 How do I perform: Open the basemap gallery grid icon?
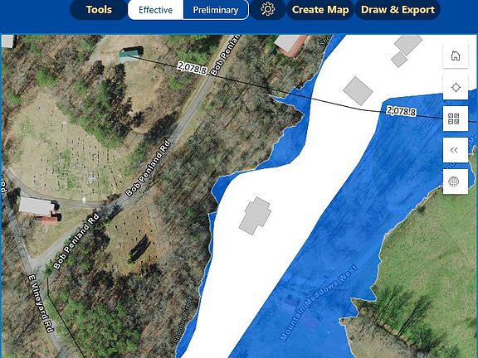tap(456, 119)
